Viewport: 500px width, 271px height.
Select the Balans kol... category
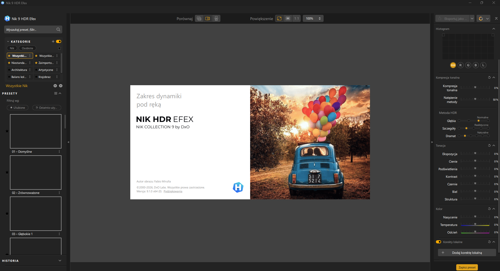tap(19, 77)
